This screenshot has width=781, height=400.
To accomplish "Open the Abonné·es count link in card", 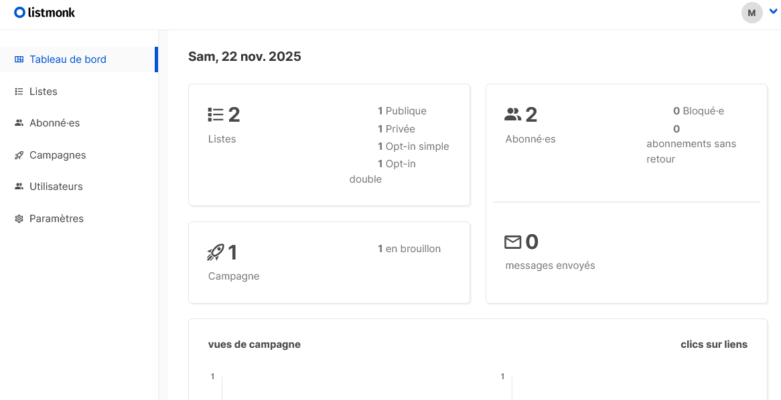I will 531,115.
